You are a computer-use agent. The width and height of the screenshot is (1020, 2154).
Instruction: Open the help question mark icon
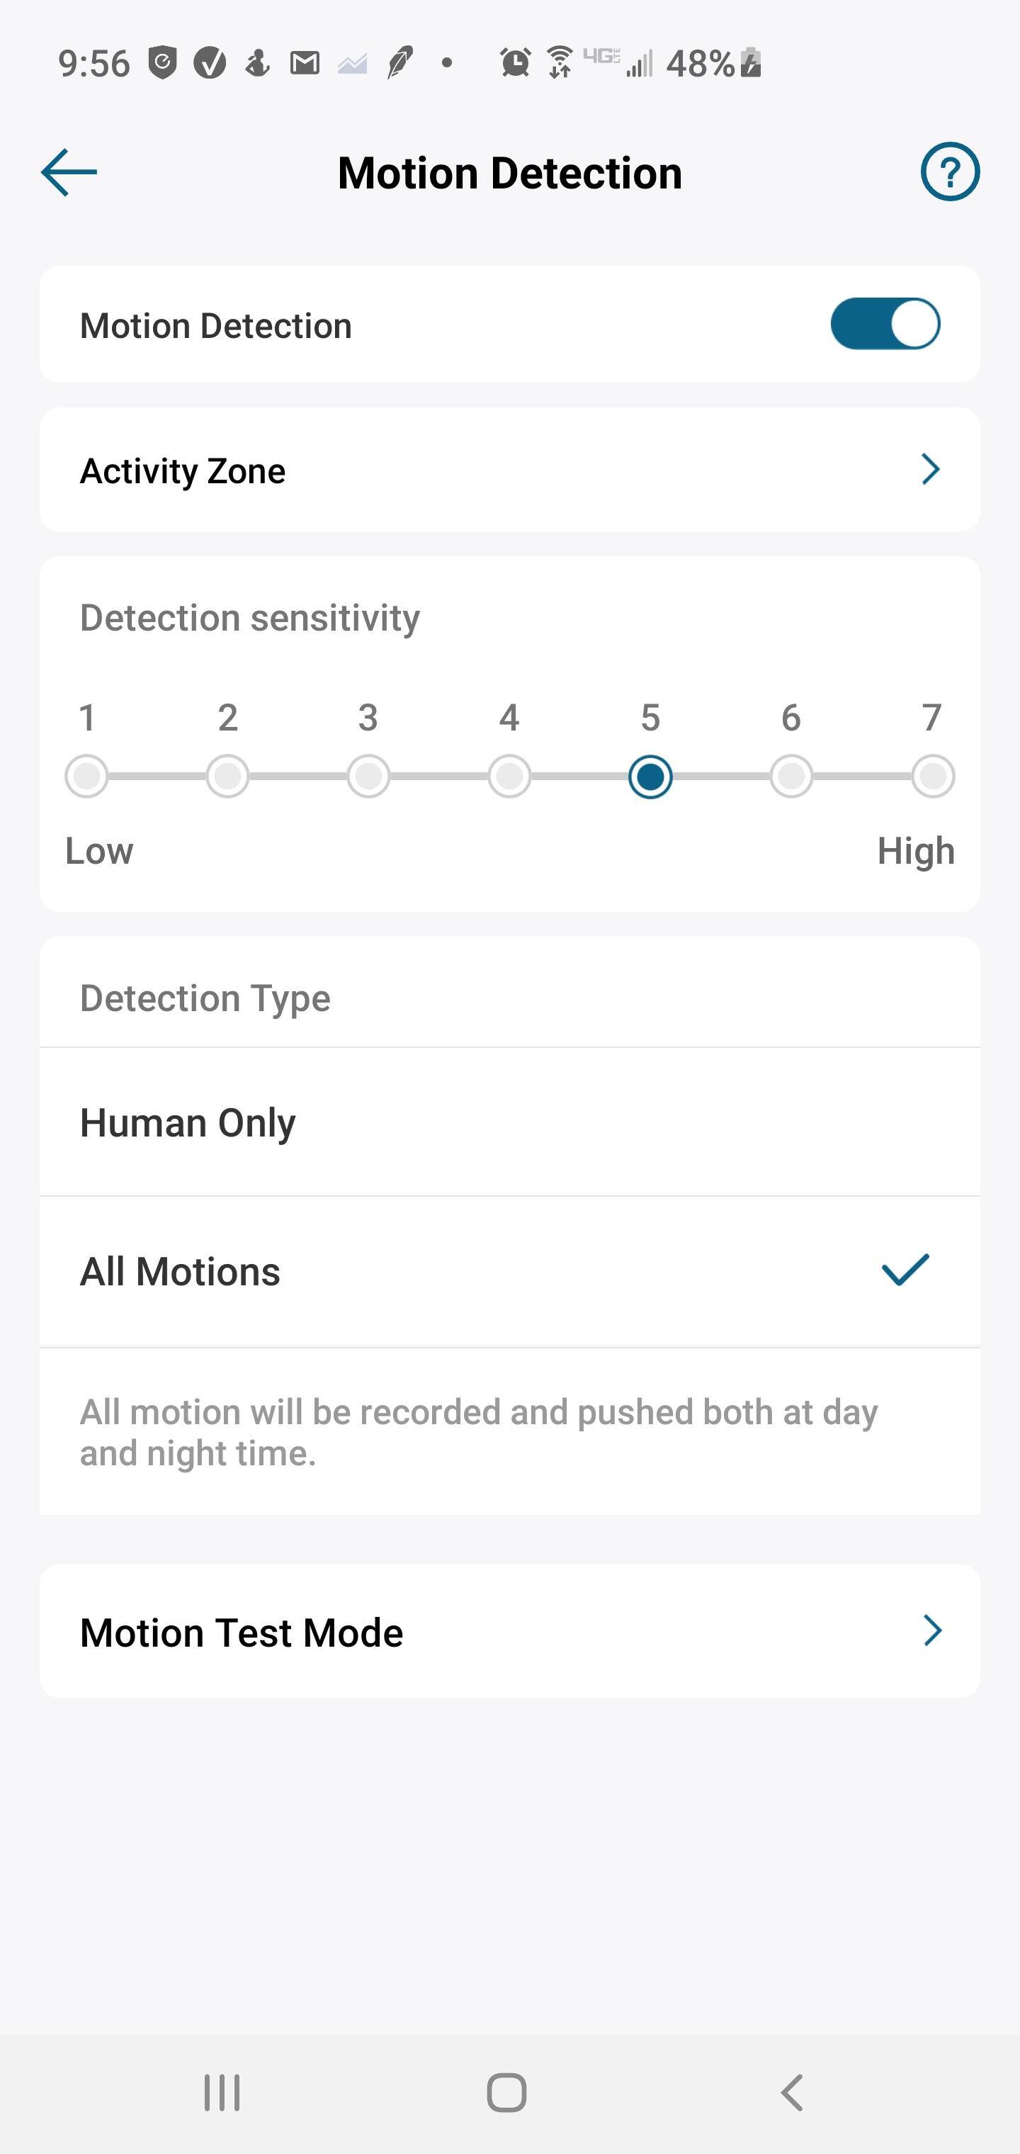coord(950,172)
